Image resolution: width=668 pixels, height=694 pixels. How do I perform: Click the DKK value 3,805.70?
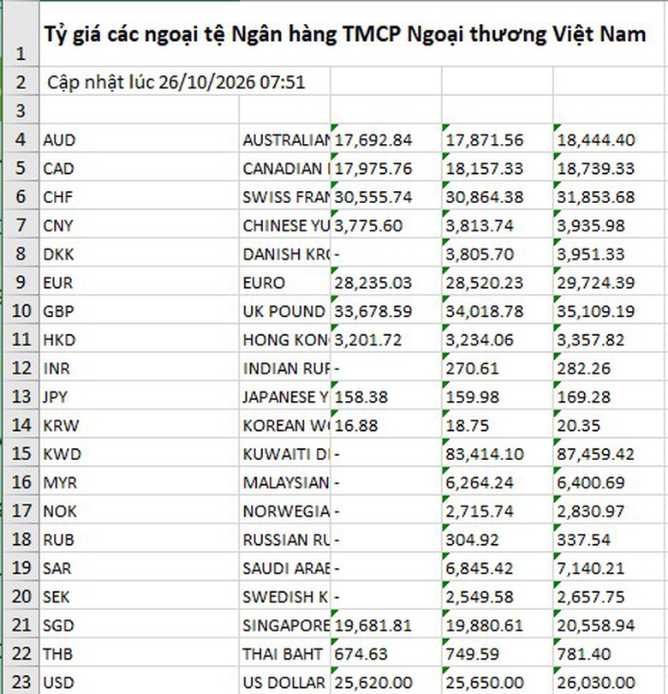click(x=498, y=253)
